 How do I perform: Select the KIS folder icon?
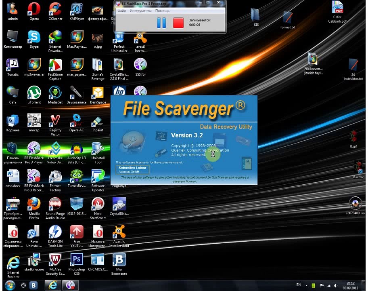coord(256,17)
